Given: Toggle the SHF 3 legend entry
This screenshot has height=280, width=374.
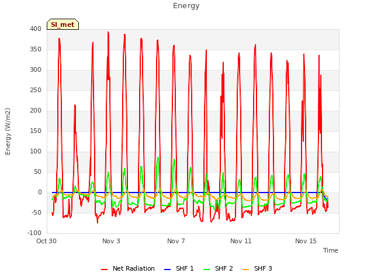Looking at the screenshot, I should (x=257, y=268).
